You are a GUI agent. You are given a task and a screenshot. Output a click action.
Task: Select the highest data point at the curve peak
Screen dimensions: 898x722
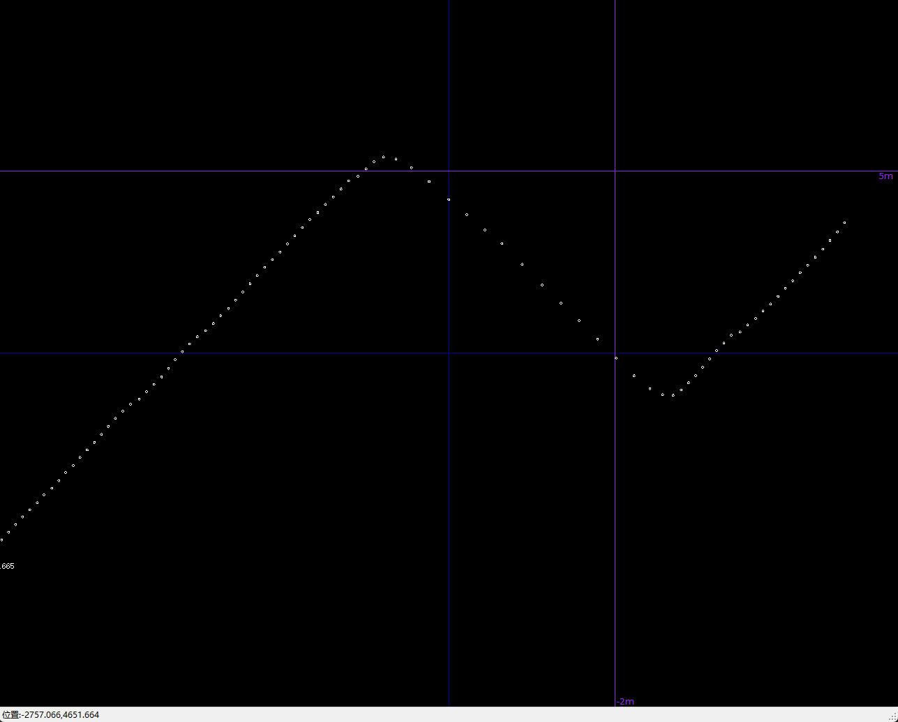[383, 157]
